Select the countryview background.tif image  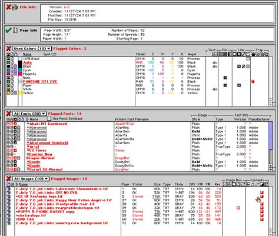pyautogui.click(x=62, y=223)
